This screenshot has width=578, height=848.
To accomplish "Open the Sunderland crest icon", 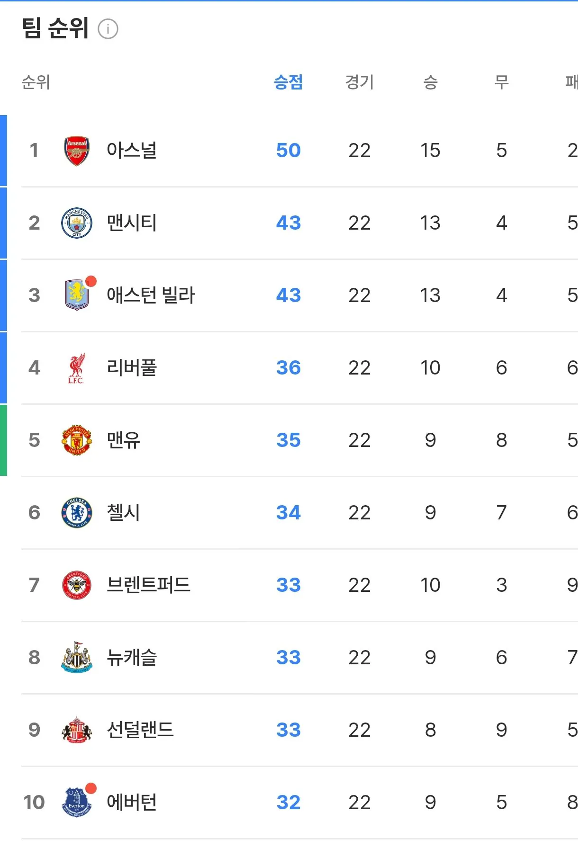I will [77, 730].
